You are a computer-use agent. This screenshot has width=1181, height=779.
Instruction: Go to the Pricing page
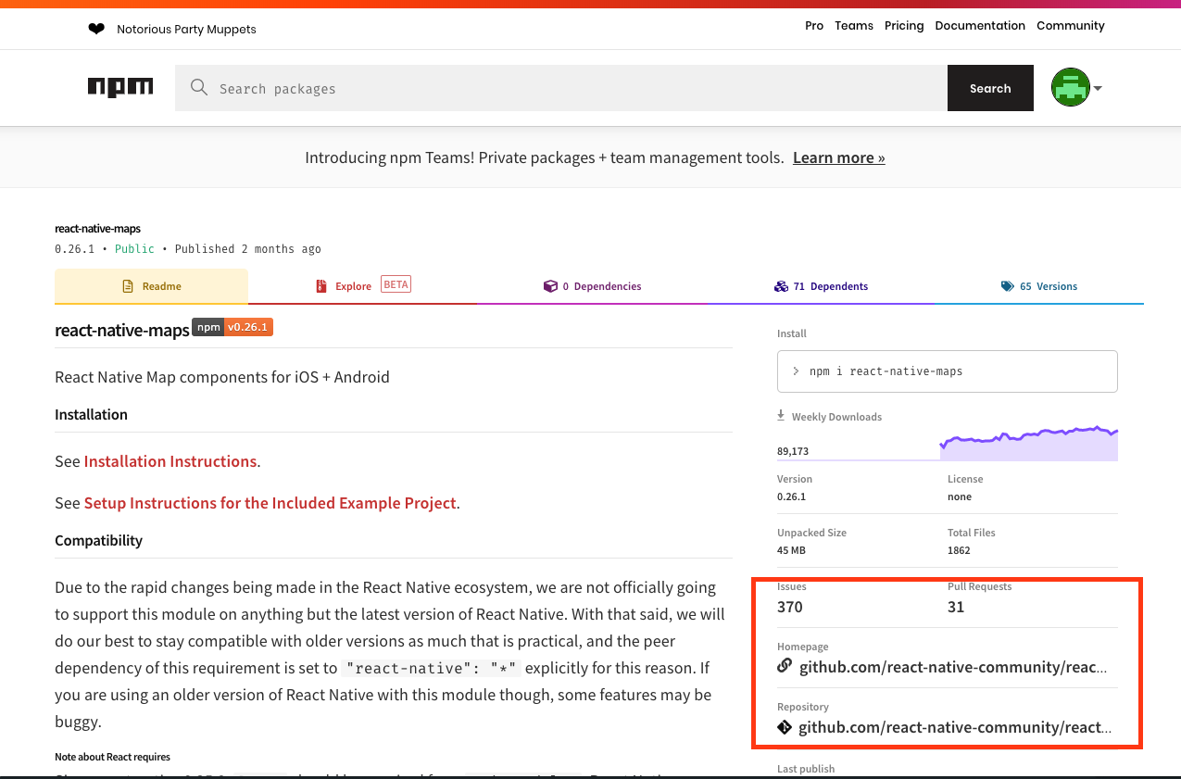904,26
